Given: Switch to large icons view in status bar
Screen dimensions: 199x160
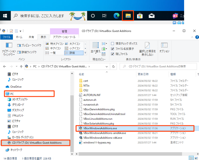Looking at the screenshot, I should point(196,158).
